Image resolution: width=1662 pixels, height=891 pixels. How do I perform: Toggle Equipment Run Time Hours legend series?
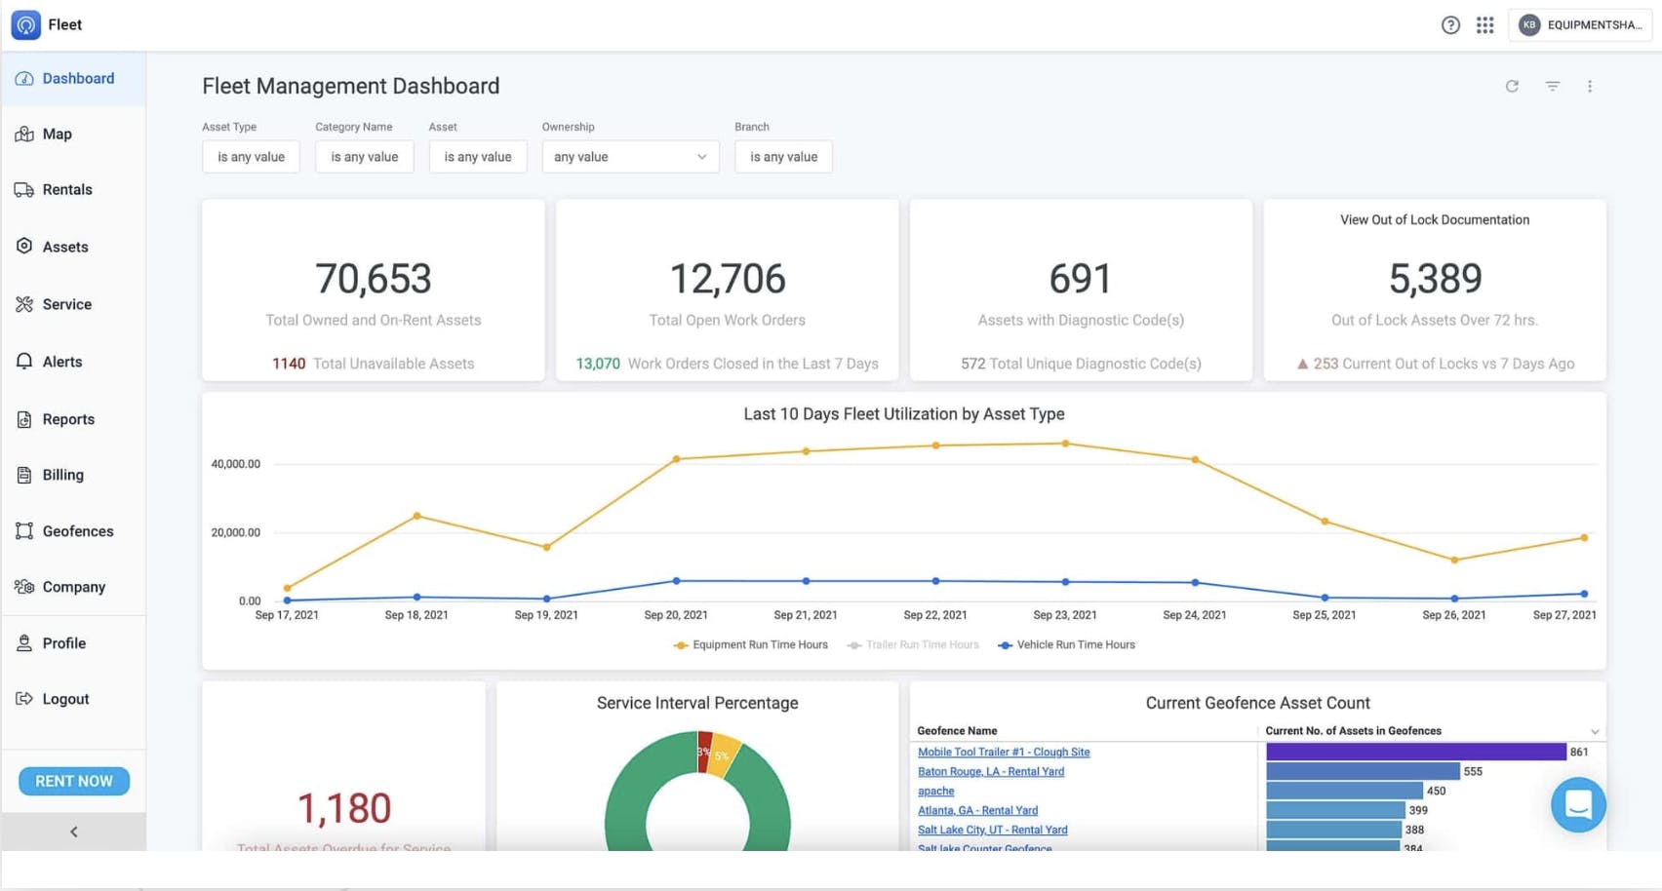750,645
